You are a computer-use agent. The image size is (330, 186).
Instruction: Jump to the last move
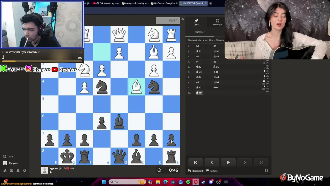click(261, 162)
